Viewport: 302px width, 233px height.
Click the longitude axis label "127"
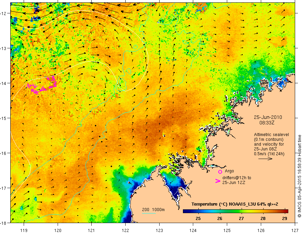(295, 230)
